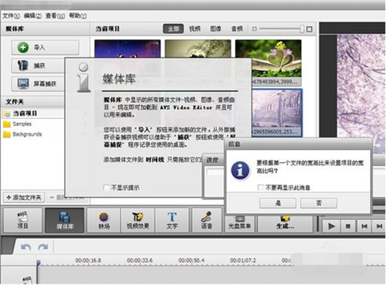This screenshot has height=285, width=387.
Task: Open the View (查看) menu
Action: (x=55, y=16)
